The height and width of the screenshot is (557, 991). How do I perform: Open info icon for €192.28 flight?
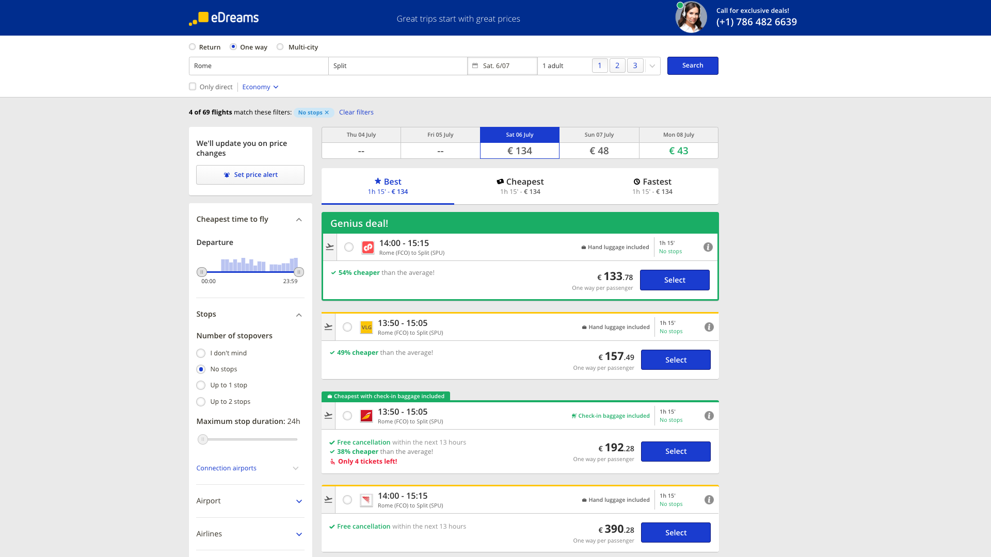[709, 416]
